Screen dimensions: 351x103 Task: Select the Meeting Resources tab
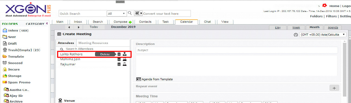93,43
